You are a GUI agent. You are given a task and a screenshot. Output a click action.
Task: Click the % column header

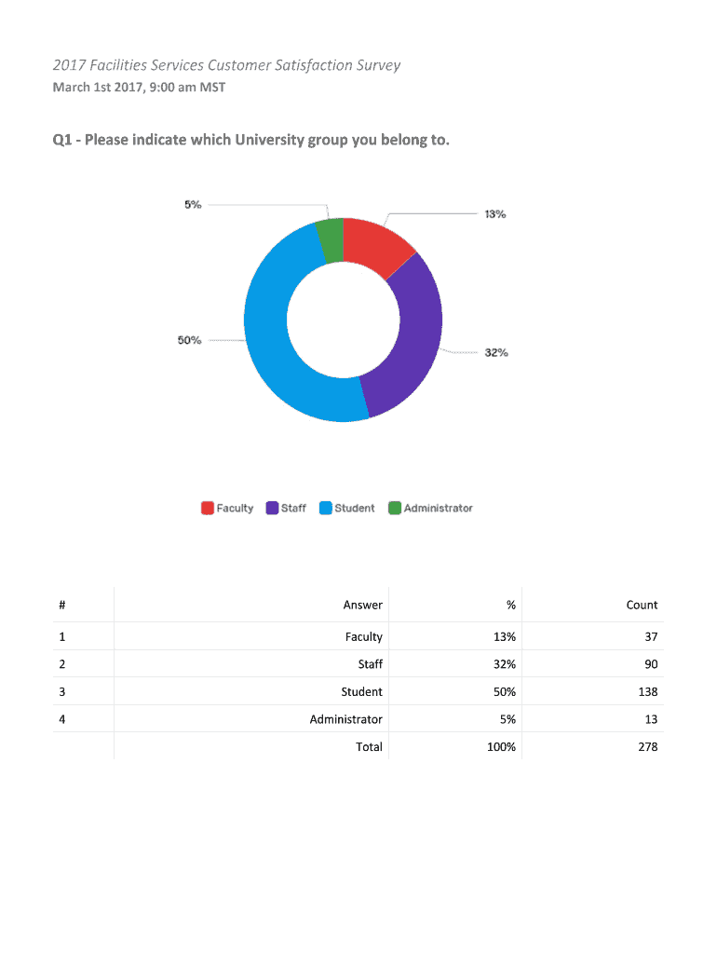coord(510,605)
